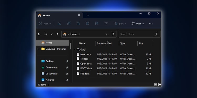Collapse the Today group

pyautogui.click(x=75, y=49)
